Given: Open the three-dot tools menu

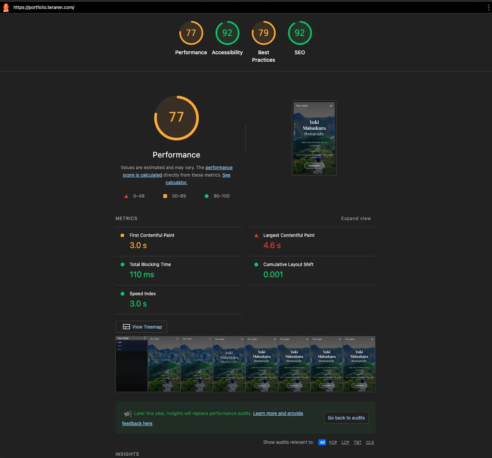Looking at the screenshot, I should point(488,7).
